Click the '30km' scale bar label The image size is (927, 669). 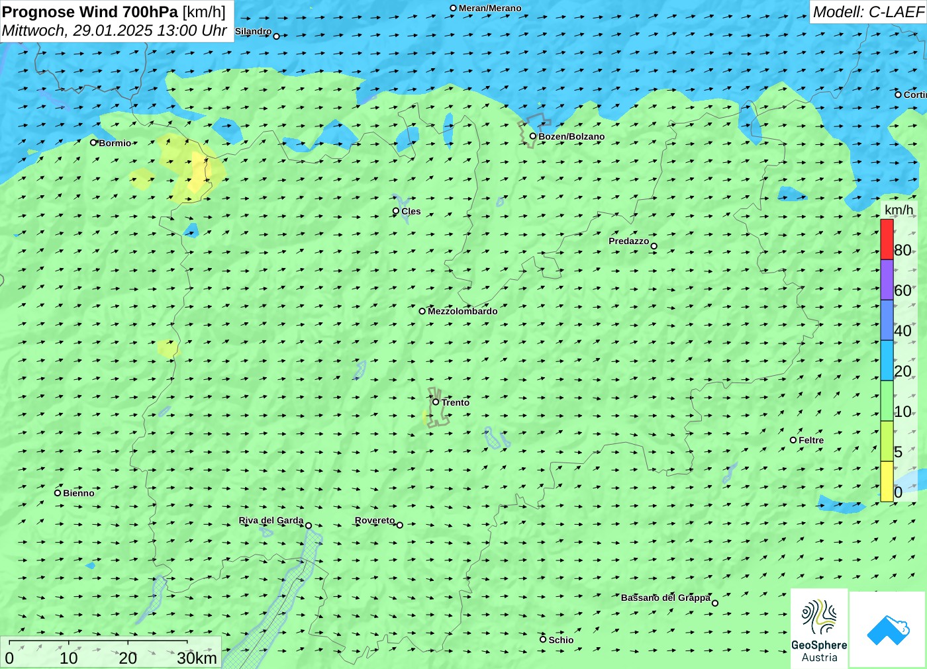(x=197, y=658)
